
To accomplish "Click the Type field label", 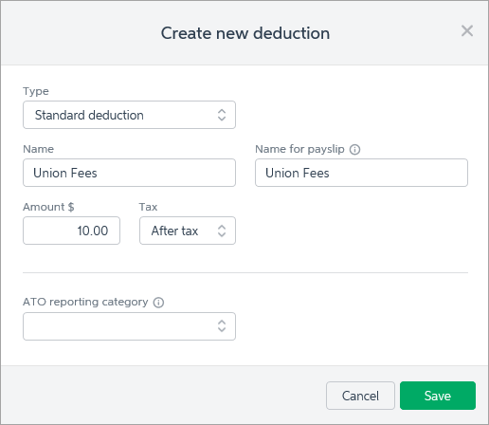I will point(36,91).
